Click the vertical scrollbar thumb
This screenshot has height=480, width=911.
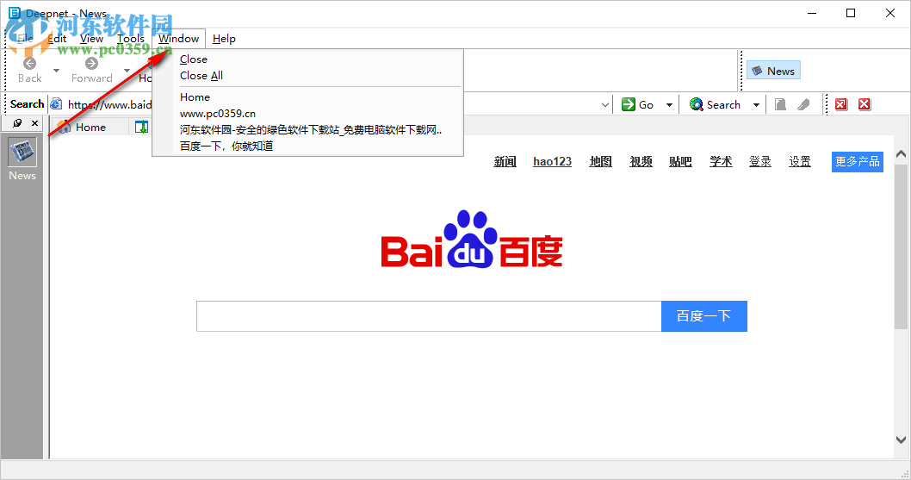pos(902,246)
